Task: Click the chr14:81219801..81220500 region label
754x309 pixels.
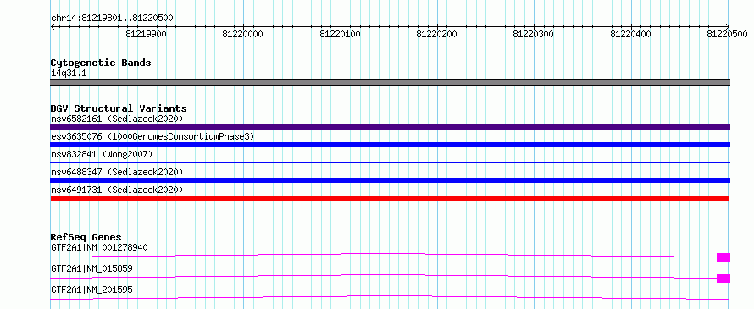Action: click(112, 19)
